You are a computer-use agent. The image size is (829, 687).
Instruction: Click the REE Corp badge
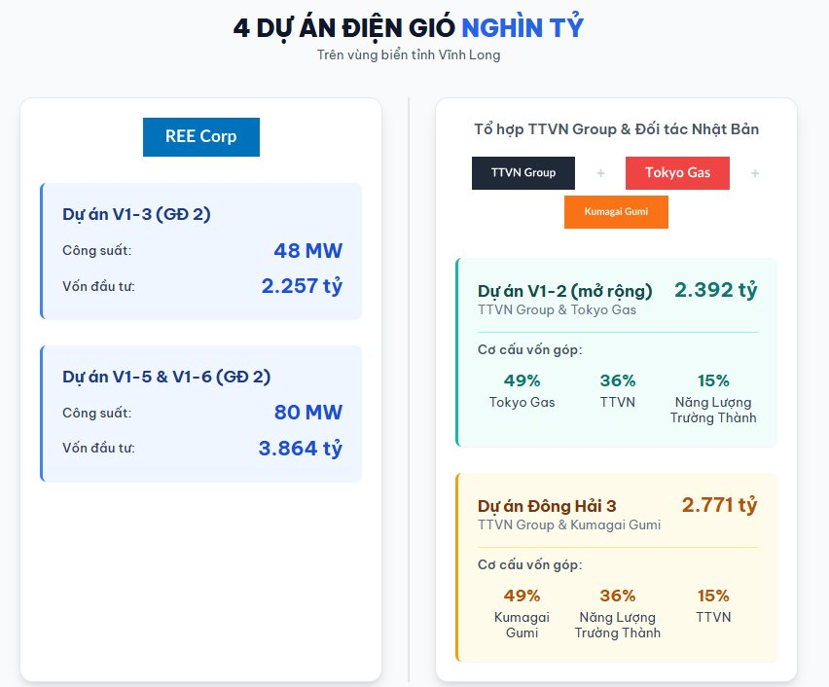pos(200,136)
